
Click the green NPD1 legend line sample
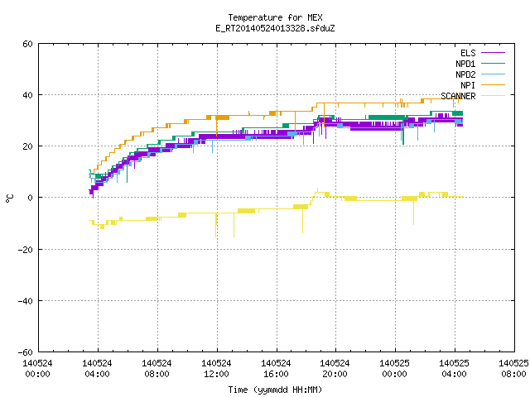493,64
